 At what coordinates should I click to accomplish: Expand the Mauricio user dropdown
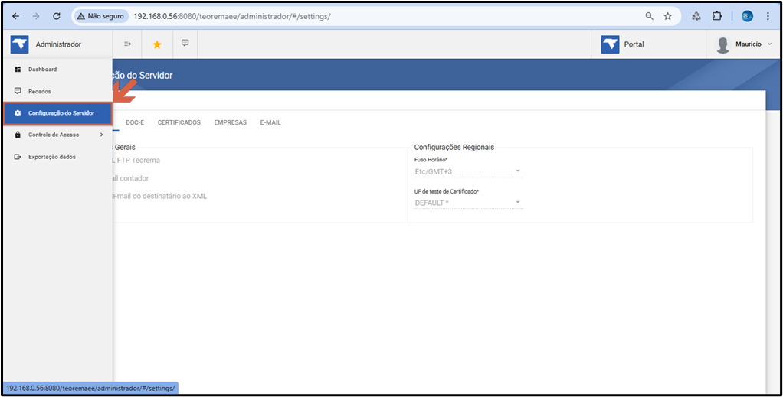coord(769,44)
